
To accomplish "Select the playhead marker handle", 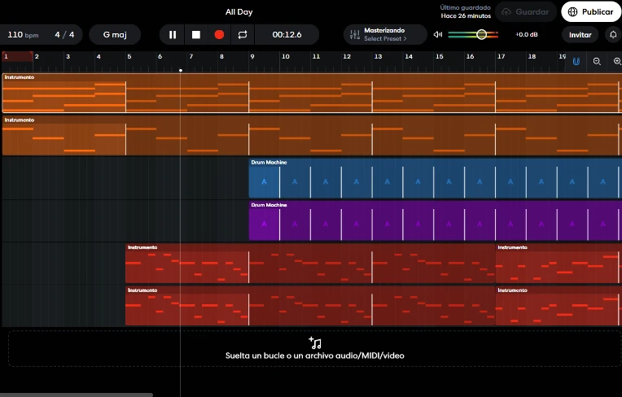I will coord(181,71).
